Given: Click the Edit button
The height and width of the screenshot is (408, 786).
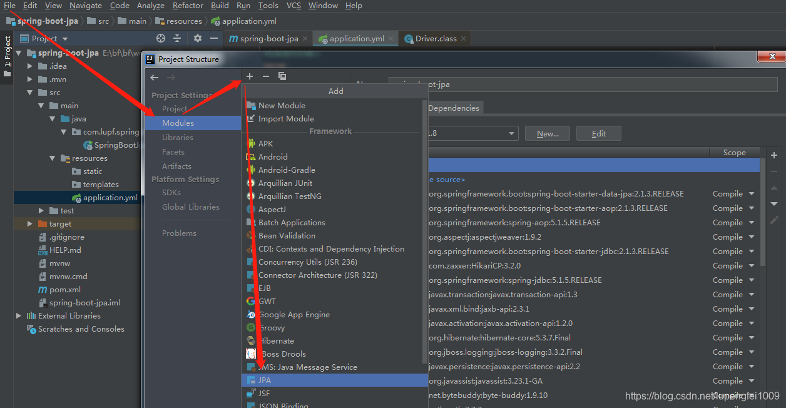Looking at the screenshot, I should [x=599, y=133].
